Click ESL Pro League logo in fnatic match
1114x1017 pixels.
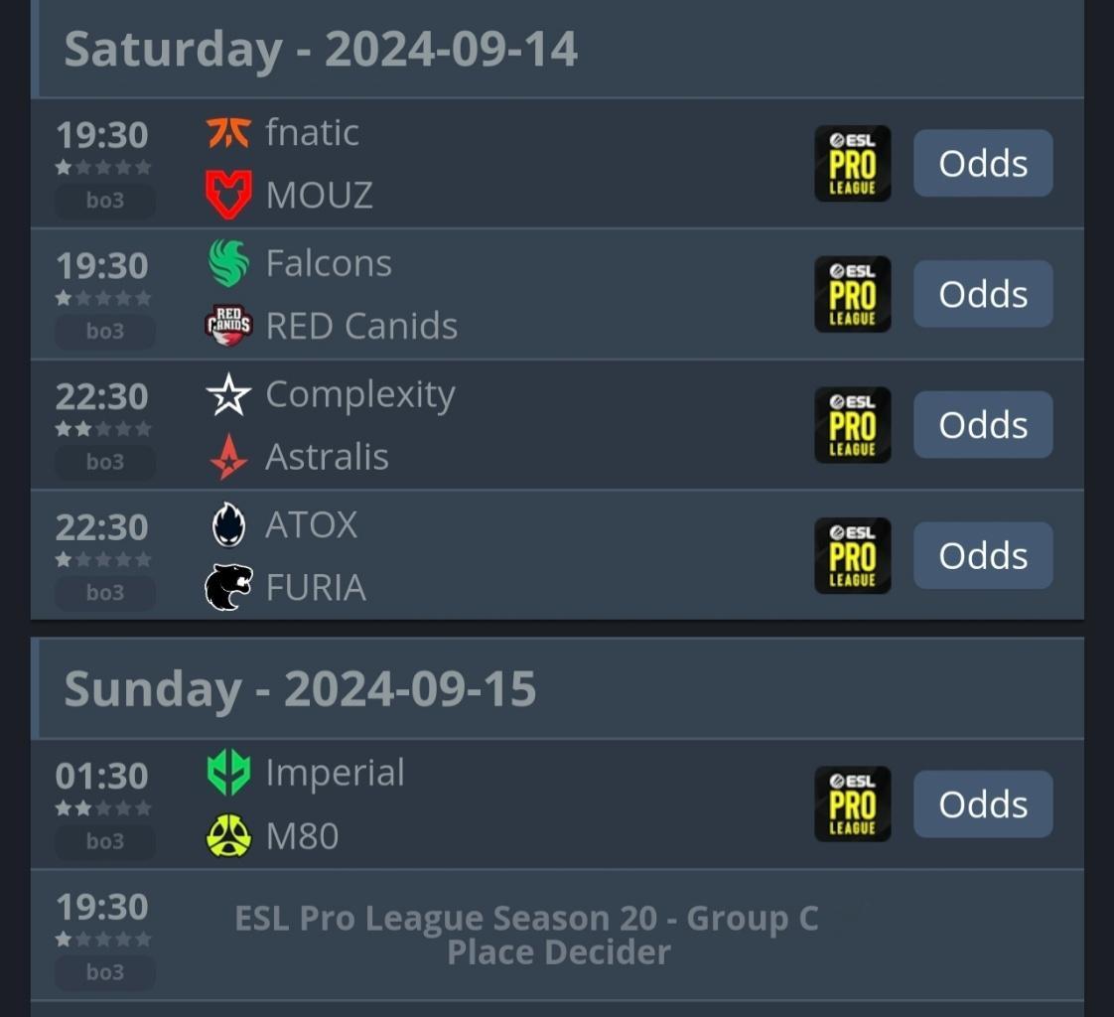853,164
